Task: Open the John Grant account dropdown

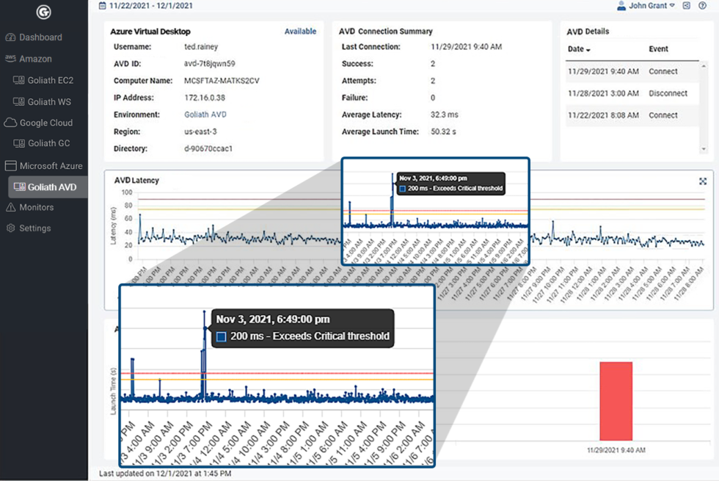Action: tap(649, 6)
